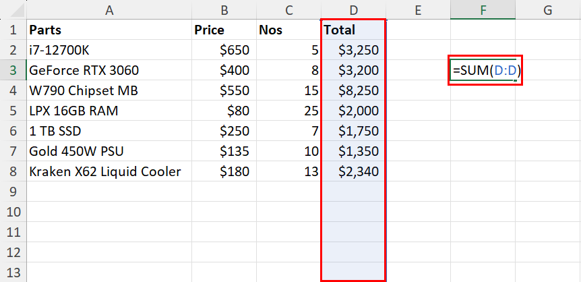Click the quantity 8 cell
The image size is (581, 282).
click(x=288, y=70)
